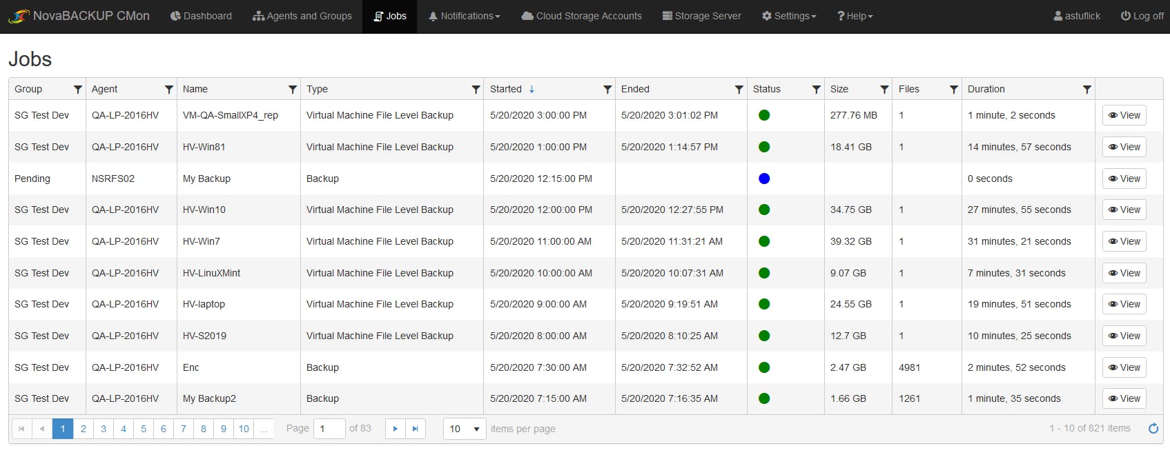This screenshot has width=1170, height=457.
Task: Open the Agent column filter
Action: pos(169,90)
